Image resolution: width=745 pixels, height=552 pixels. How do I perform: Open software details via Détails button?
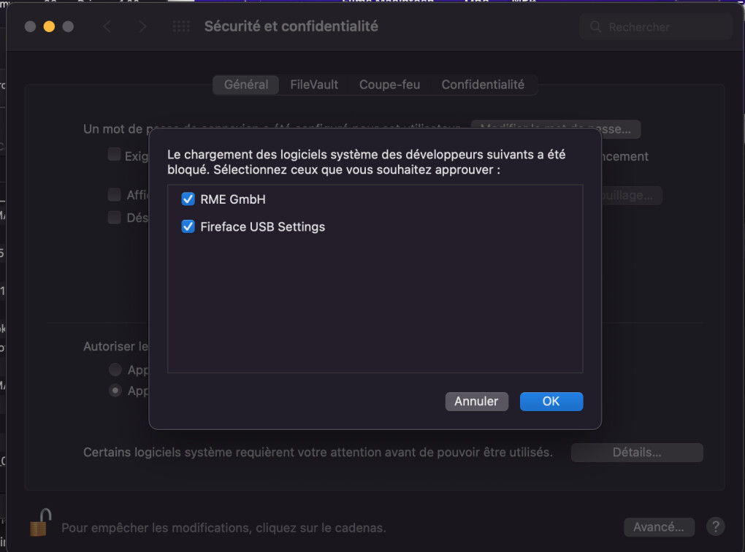coord(636,452)
